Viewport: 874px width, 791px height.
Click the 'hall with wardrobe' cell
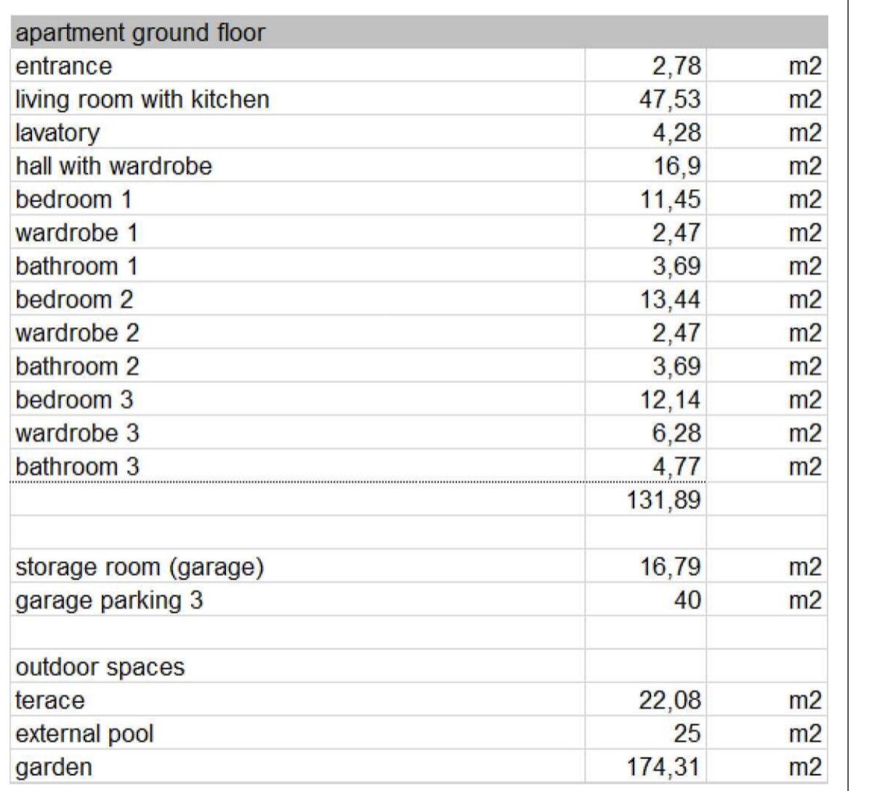(x=114, y=166)
